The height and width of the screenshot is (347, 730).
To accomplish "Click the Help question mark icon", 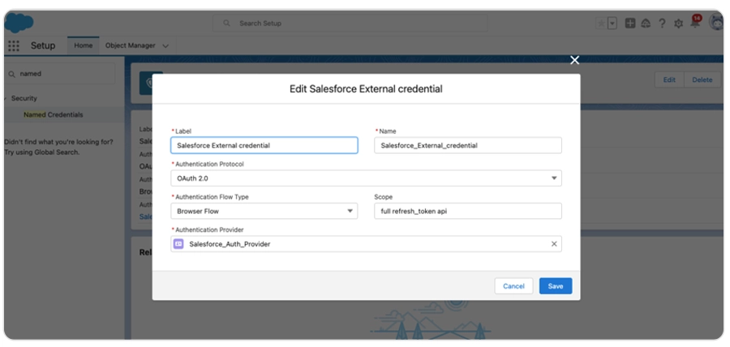I will point(662,24).
